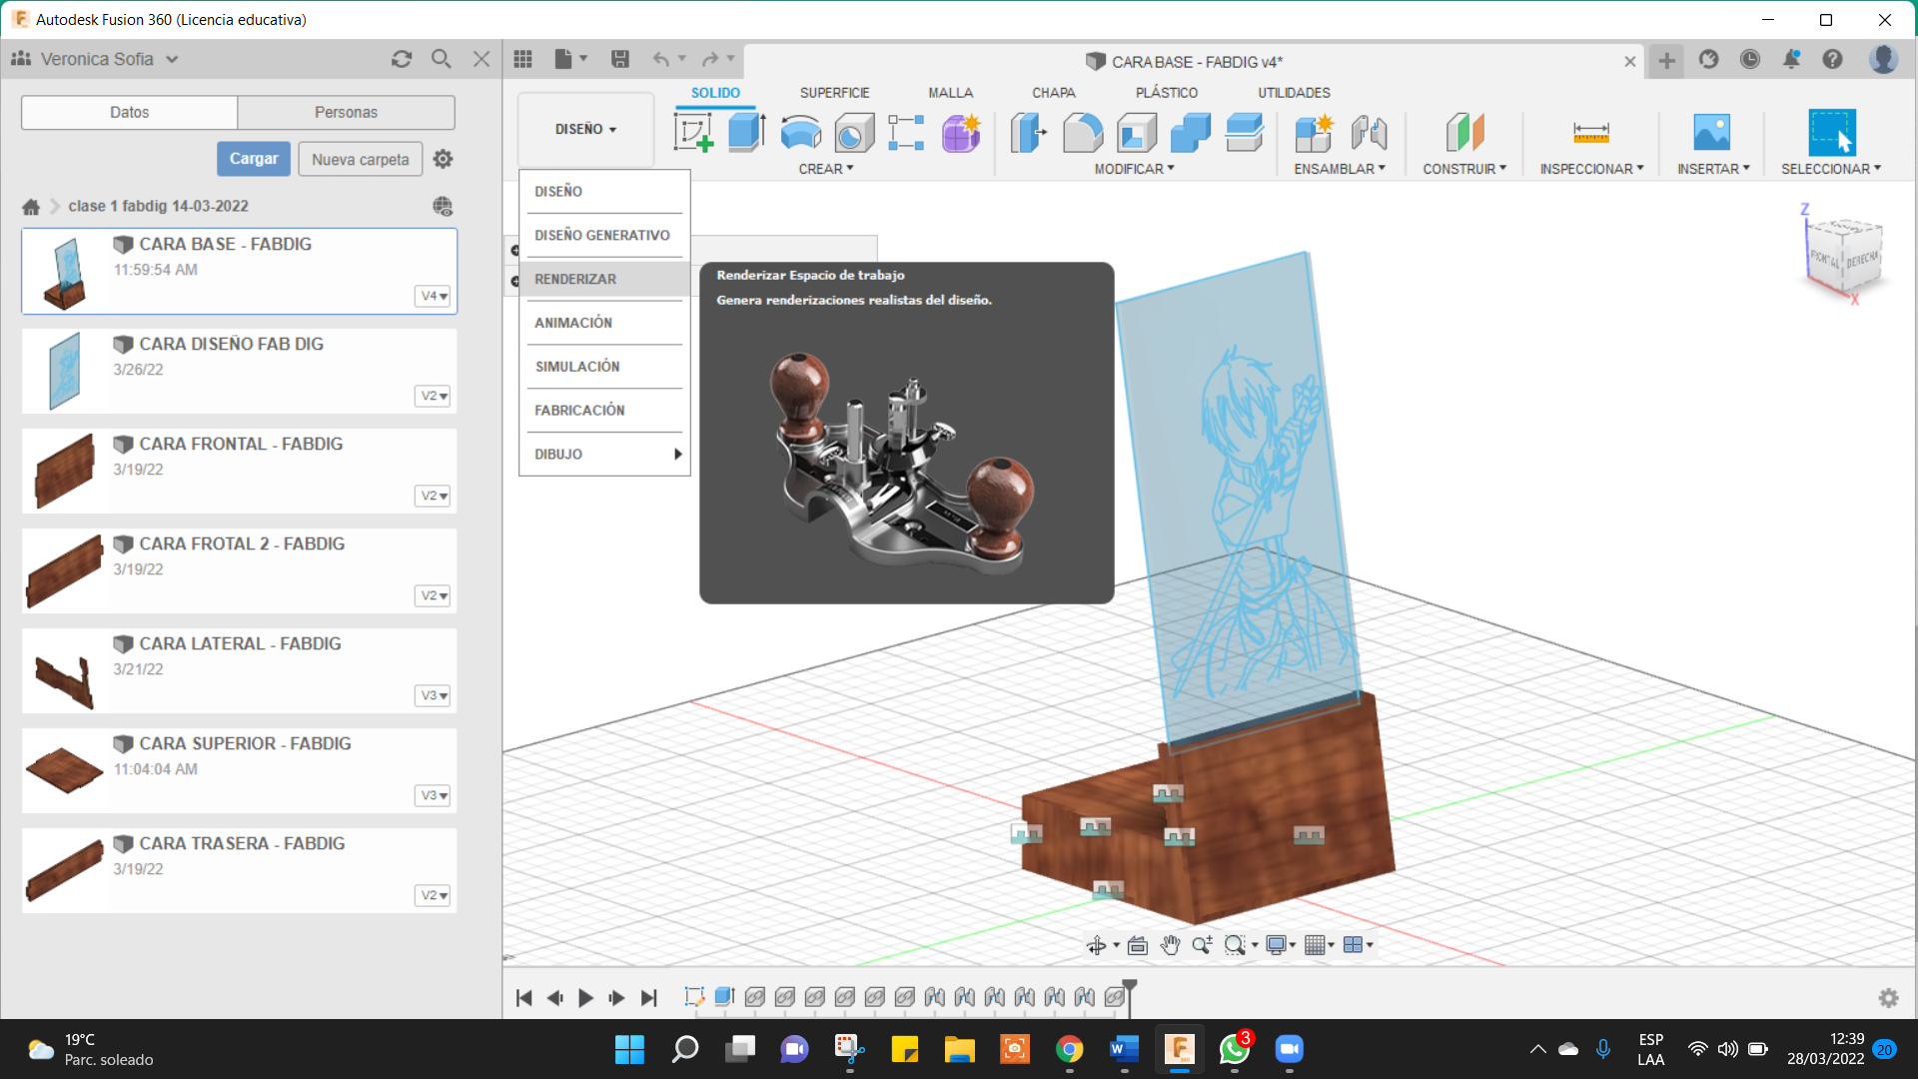Switch to the Personas tab
1918x1079 pixels.
346,112
